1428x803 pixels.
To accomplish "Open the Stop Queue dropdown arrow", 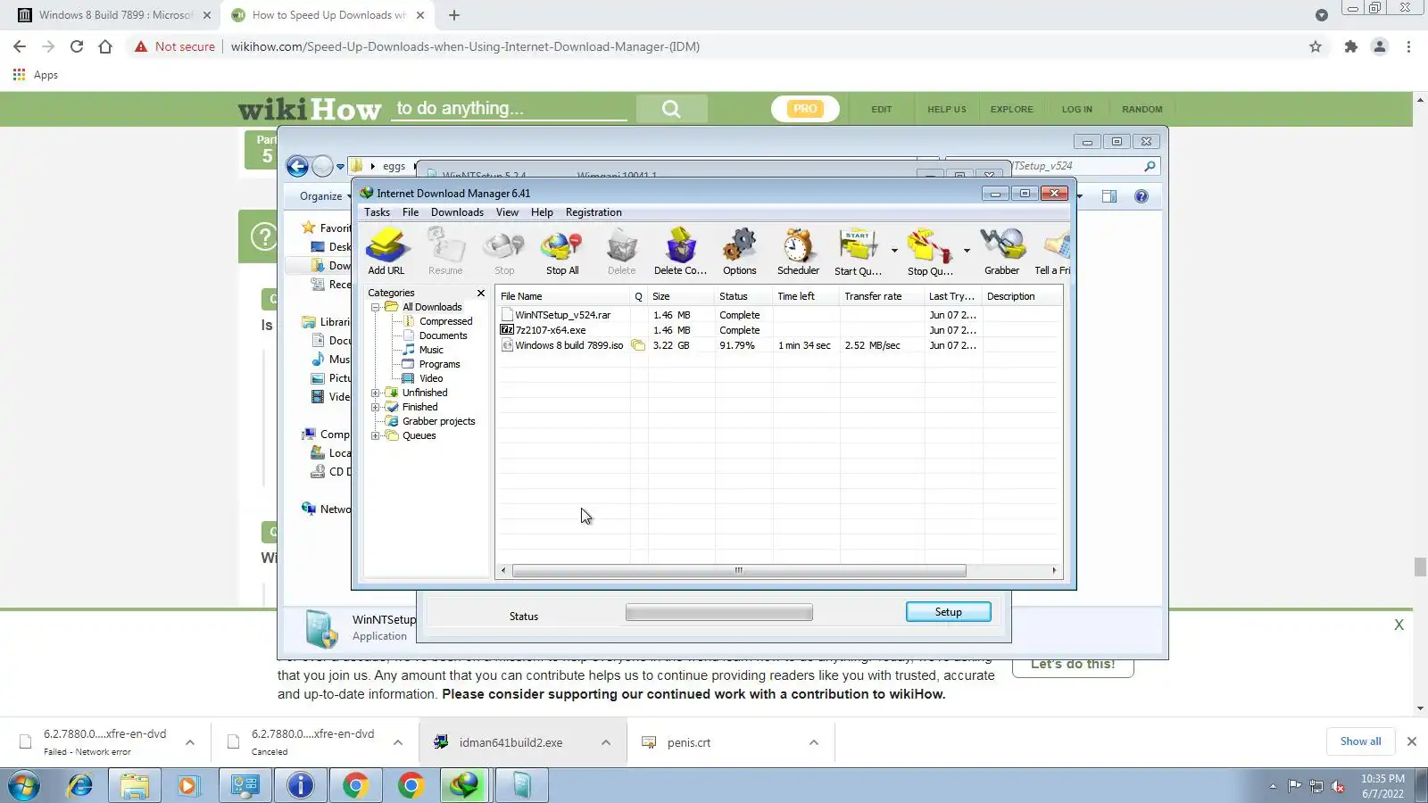I will pyautogui.click(x=967, y=251).
